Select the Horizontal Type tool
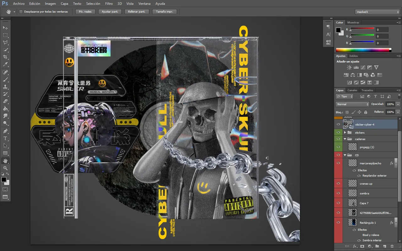The image size is (402, 251). click(x=5, y=138)
